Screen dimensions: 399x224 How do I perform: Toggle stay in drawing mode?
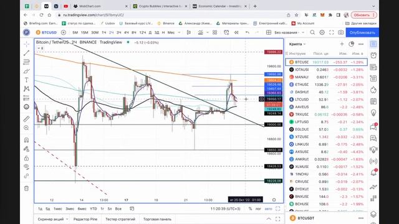(x=26, y=149)
